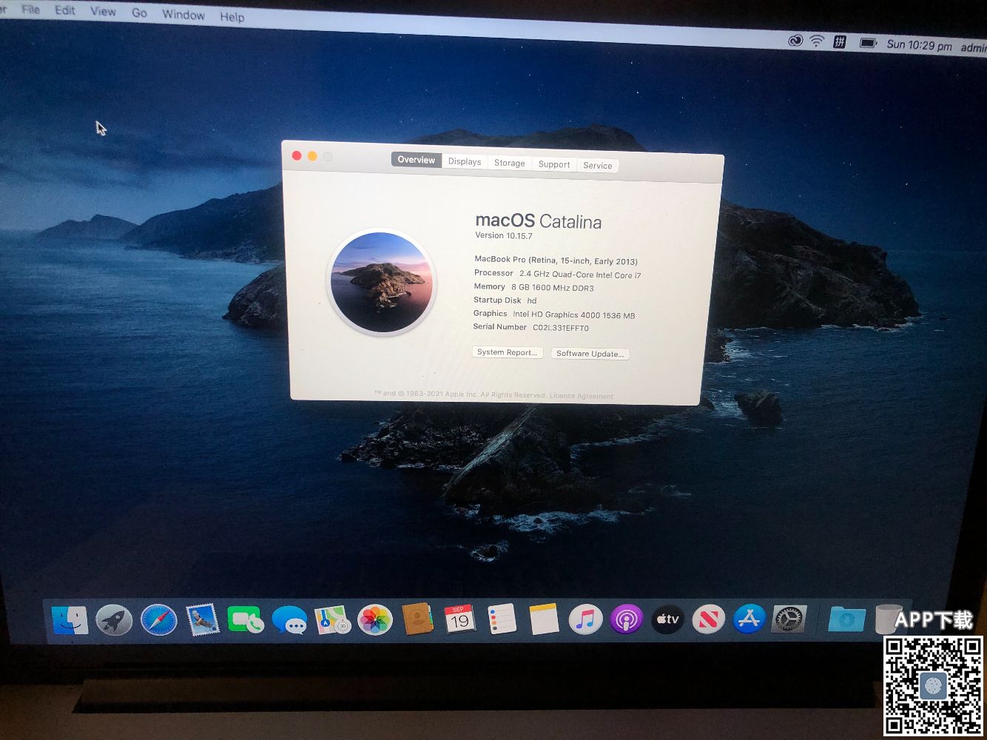This screenshot has height=740, width=987.
Task: Click the Processor 2.4 GHz Quad-Core line
Action: tap(558, 274)
